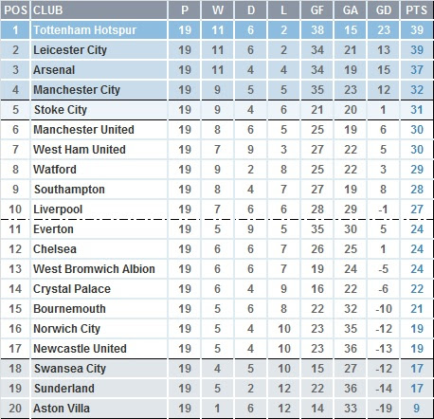Select the CLUB column header
The image size is (434, 419).
(48, 10)
